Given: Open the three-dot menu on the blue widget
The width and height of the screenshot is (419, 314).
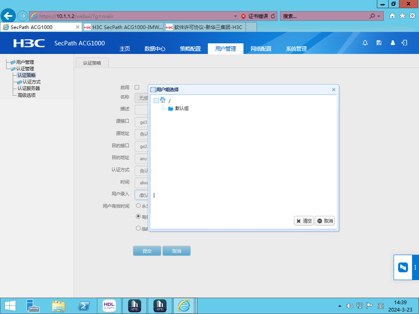Looking at the screenshot, I should coord(415,267).
